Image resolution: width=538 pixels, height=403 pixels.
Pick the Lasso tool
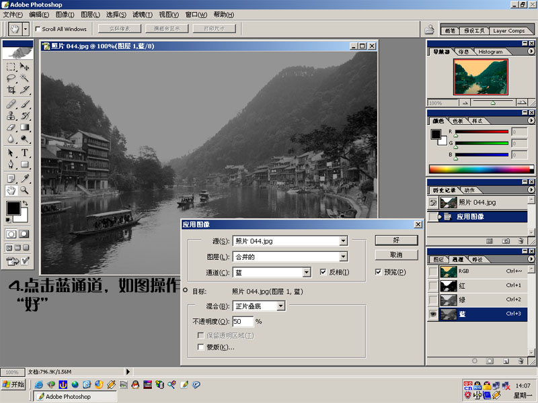(11, 78)
